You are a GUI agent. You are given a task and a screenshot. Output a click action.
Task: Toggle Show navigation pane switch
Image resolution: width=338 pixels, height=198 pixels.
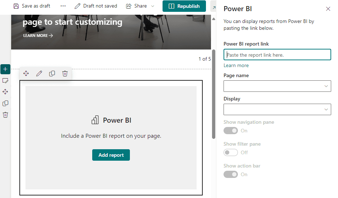[231, 131]
